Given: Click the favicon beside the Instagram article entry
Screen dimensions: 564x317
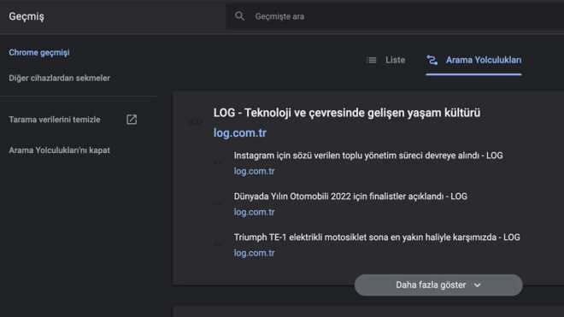Looking at the screenshot, I should 218,162.
